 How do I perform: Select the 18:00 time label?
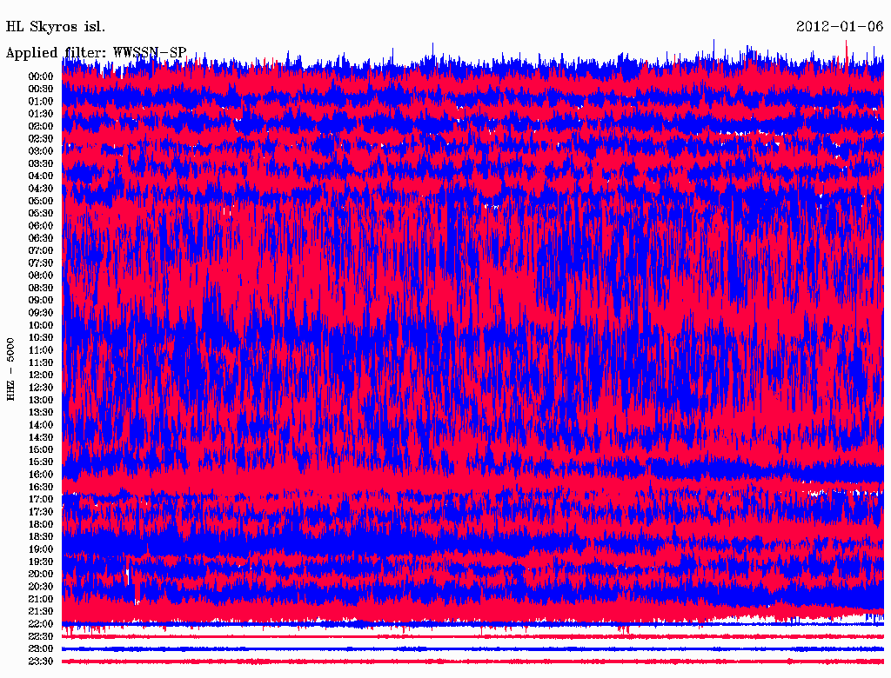[x=41, y=524]
